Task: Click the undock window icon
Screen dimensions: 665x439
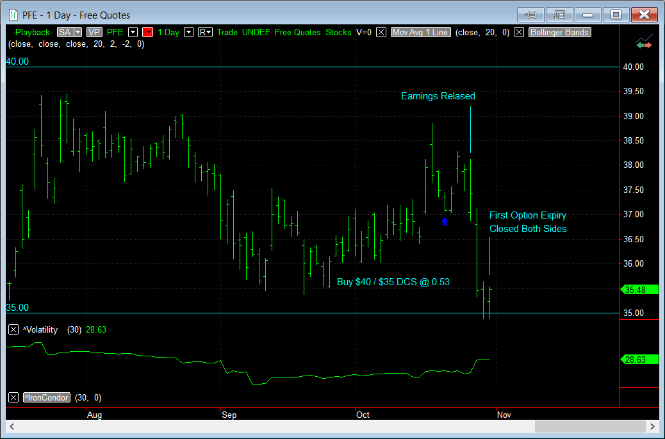Action: pyautogui.click(x=559, y=15)
